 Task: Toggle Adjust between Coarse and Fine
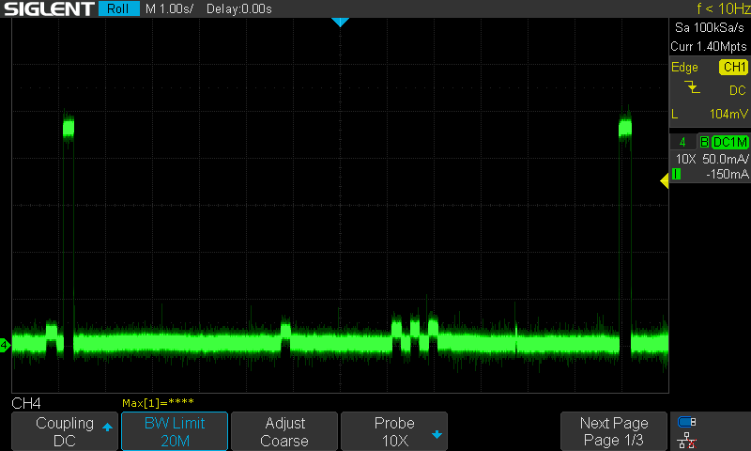[x=284, y=431]
